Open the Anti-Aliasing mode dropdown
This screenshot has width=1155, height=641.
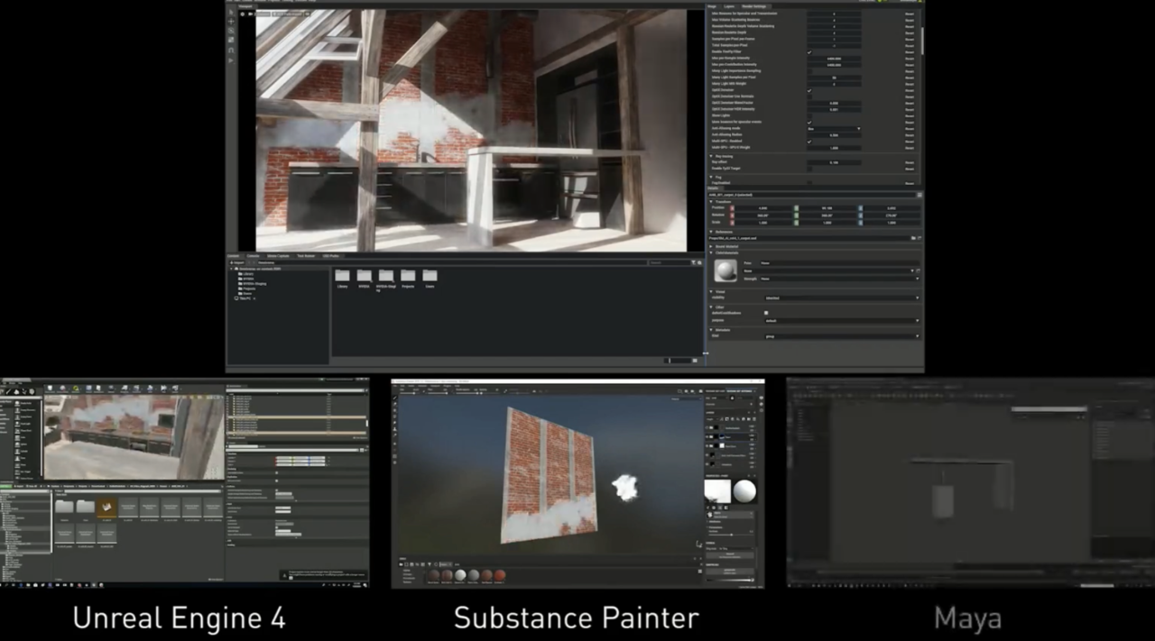click(833, 129)
